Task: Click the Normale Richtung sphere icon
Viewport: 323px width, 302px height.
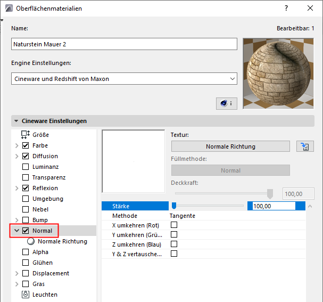Action: 31,241
